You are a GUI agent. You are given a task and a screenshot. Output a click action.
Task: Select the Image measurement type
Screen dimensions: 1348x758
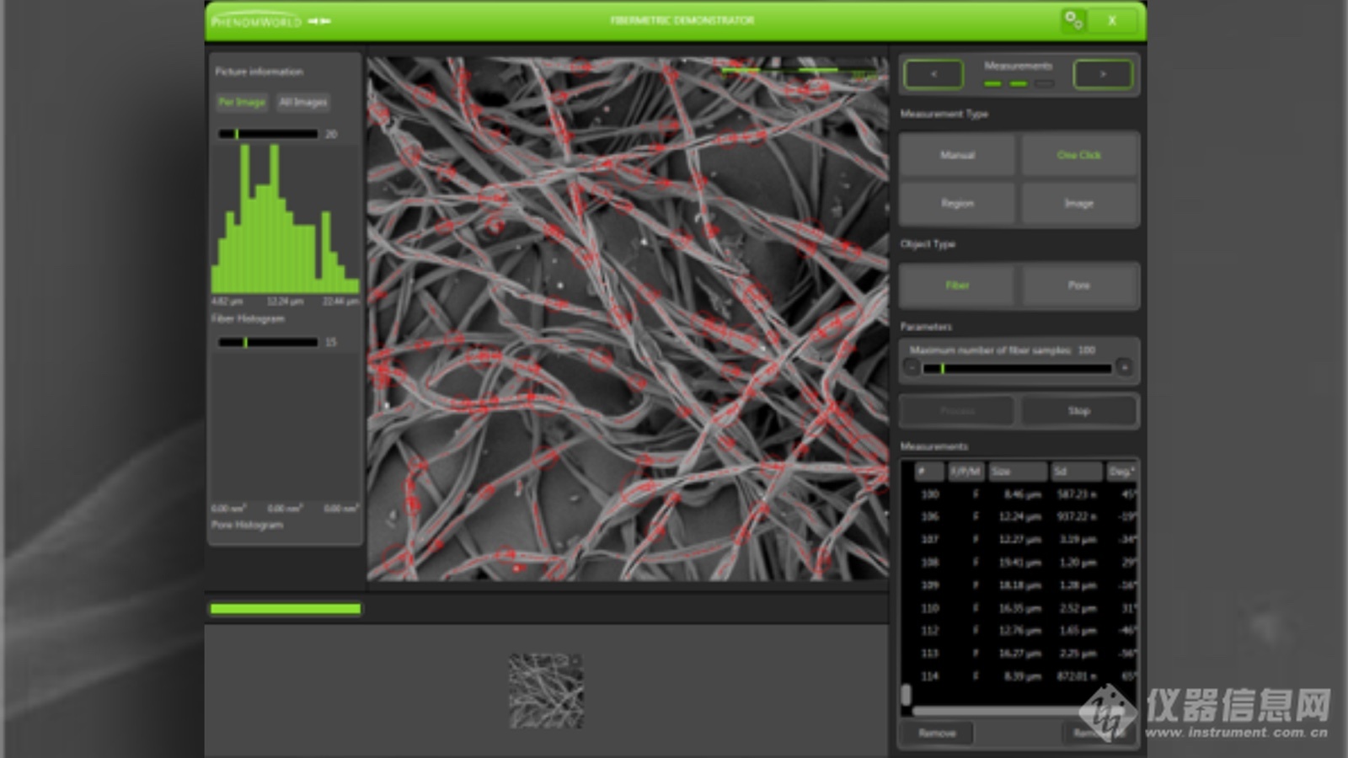click(x=1079, y=203)
